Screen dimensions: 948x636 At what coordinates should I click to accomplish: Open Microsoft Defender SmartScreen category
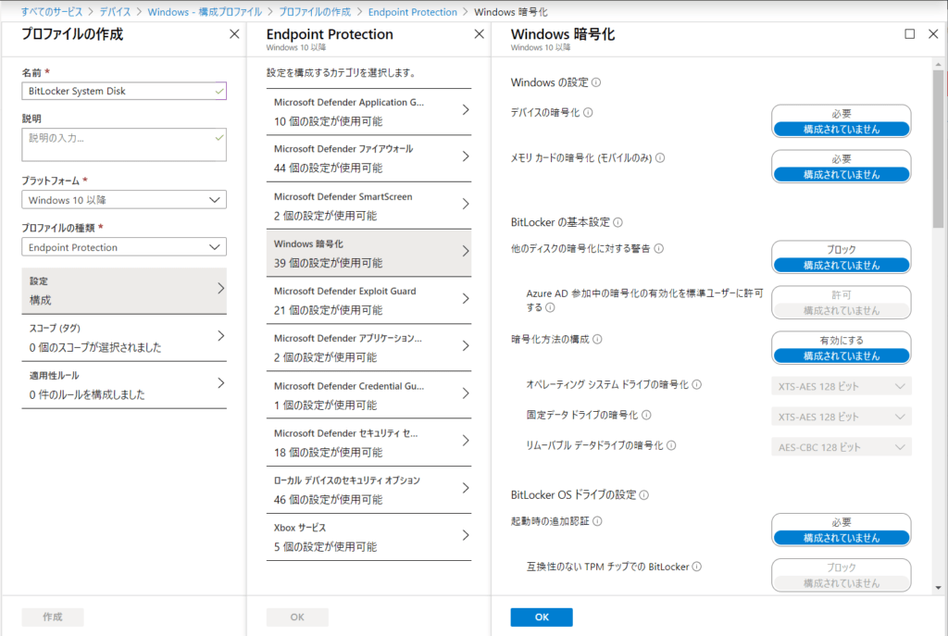point(368,206)
